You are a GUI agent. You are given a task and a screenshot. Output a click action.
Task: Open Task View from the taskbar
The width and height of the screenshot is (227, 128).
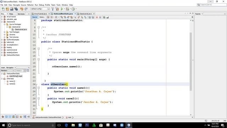[59, 125]
